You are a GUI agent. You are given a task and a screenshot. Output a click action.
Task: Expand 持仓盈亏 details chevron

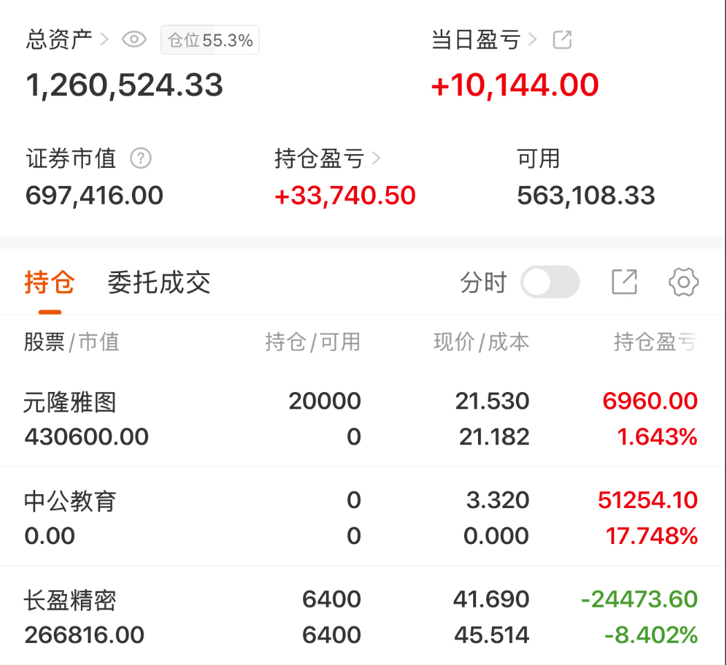coord(376,158)
